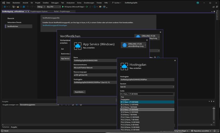220x133 pixels.
Task: Open the IIS Express launch target dropdown arrow
Action: (x=85, y=7)
